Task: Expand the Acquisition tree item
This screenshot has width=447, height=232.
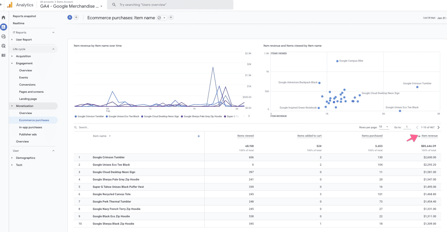Action: click(x=12, y=56)
